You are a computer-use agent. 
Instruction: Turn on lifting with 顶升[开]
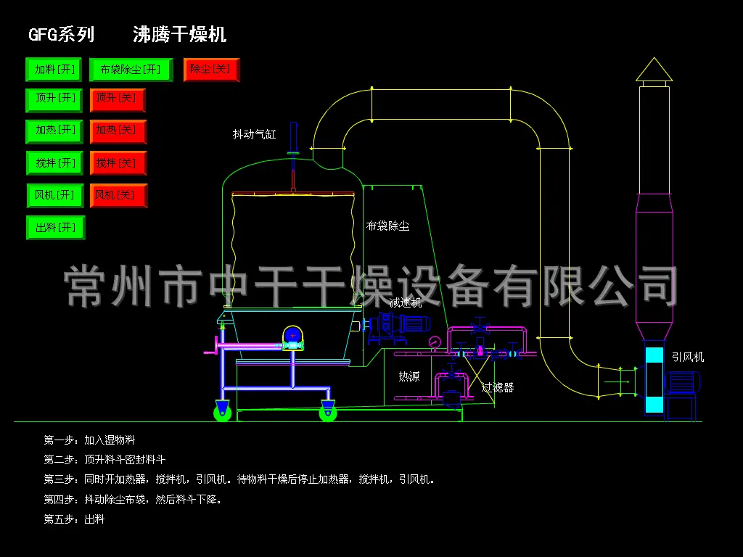[x=54, y=100]
